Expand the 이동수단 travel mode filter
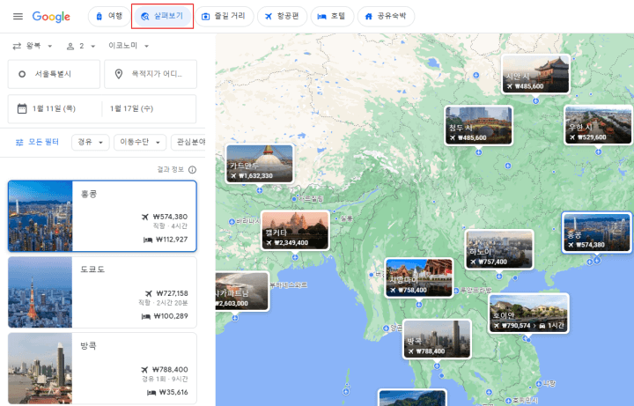Image resolution: width=634 pixels, height=406 pixels. click(x=140, y=143)
